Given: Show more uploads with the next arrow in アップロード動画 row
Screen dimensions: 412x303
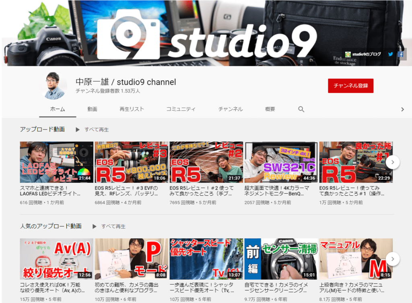Looking at the screenshot, I should pos(393,162).
